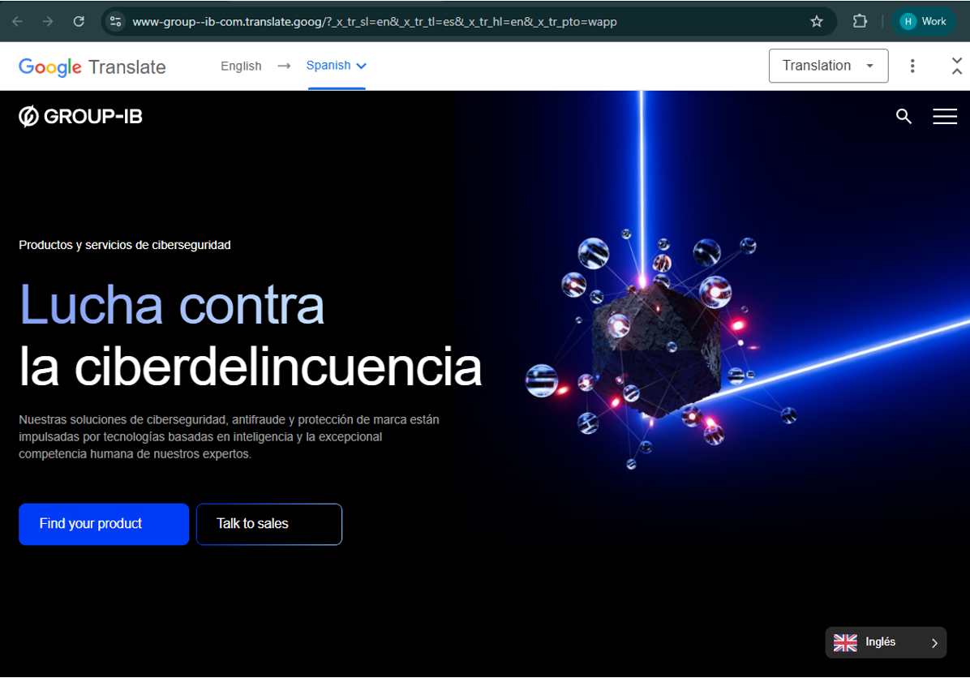
Task: Open the Spanish language dropdown
Action: (335, 66)
